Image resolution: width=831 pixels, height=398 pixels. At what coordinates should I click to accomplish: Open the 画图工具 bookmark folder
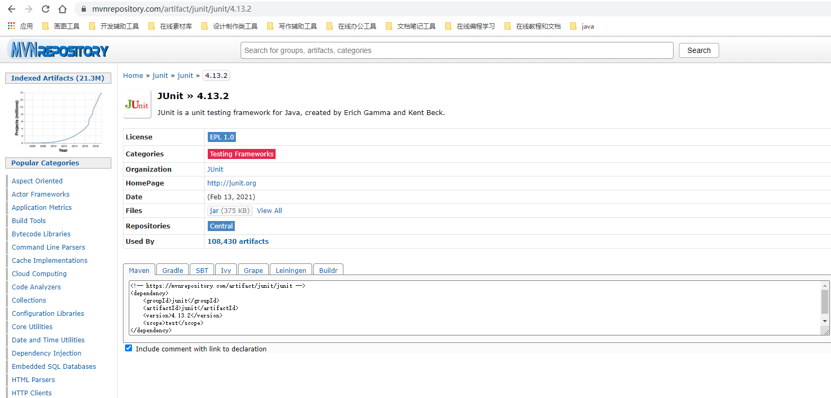click(x=60, y=26)
